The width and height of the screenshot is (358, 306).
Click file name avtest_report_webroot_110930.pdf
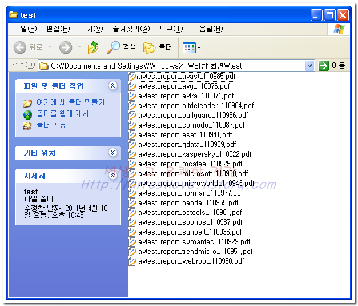tap(191, 261)
